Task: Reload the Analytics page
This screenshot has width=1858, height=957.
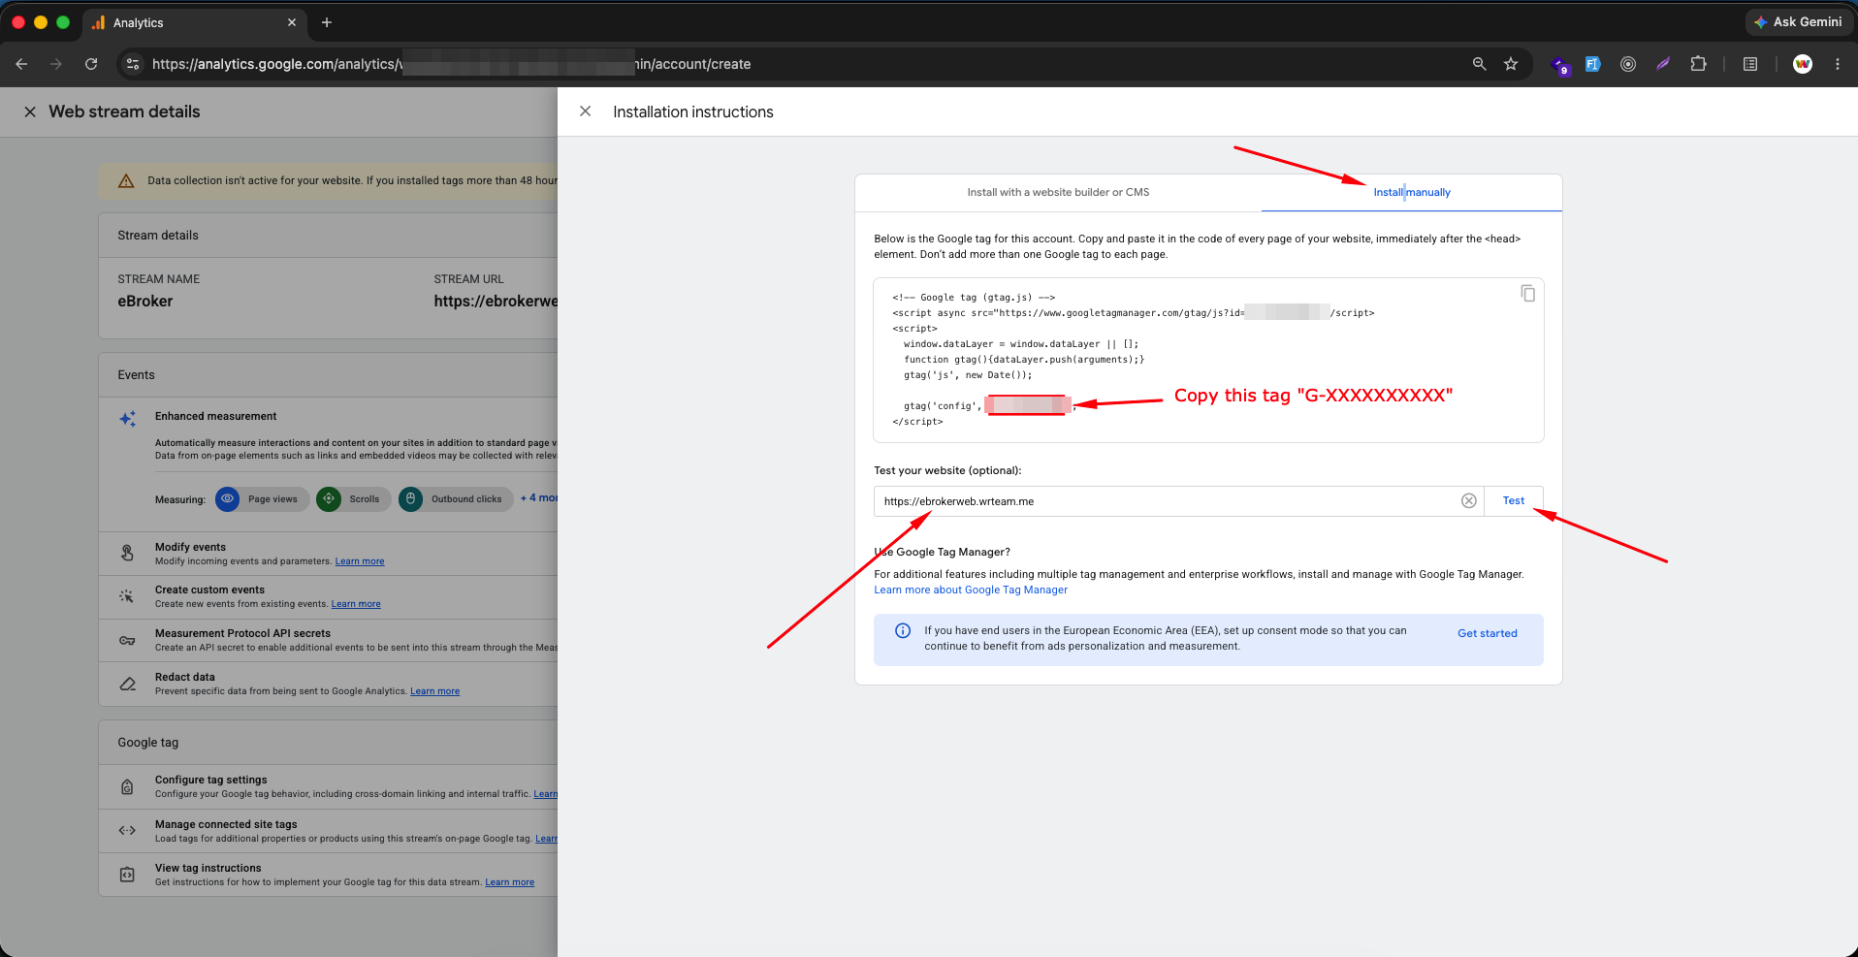Action: (x=91, y=64)
